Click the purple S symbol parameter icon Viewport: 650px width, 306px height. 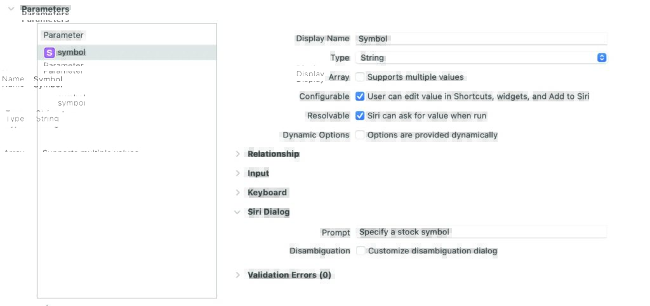[49, 53]
